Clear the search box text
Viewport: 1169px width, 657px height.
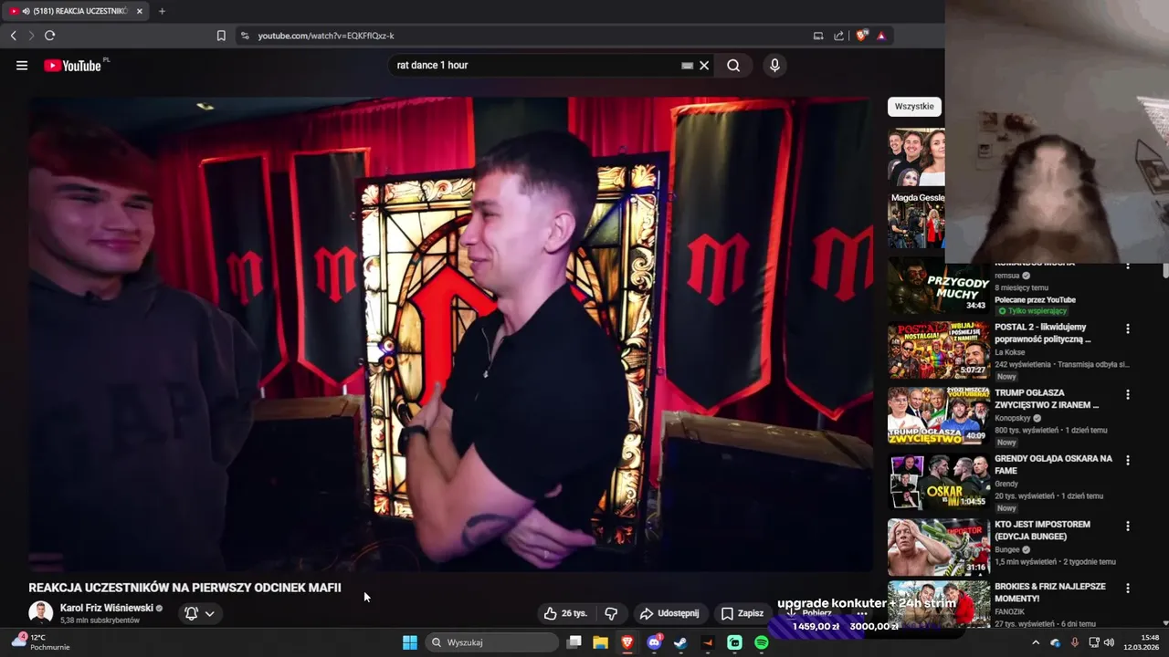pyautogui.click(x=704, y=66)
